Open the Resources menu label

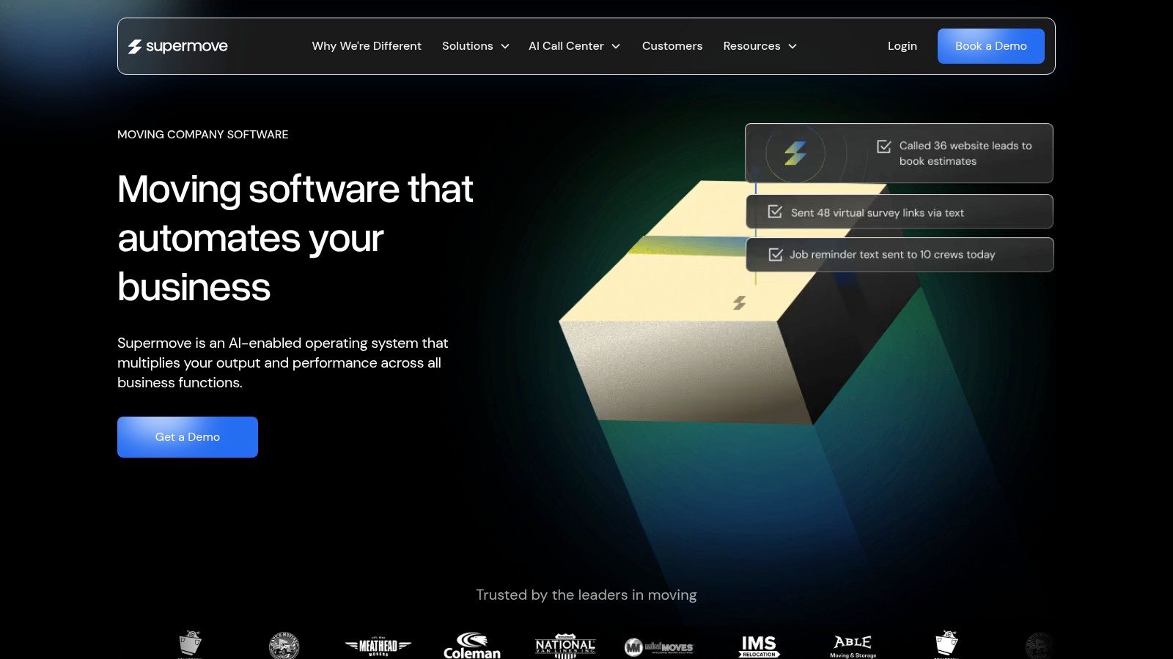click(x=751, y=46)
